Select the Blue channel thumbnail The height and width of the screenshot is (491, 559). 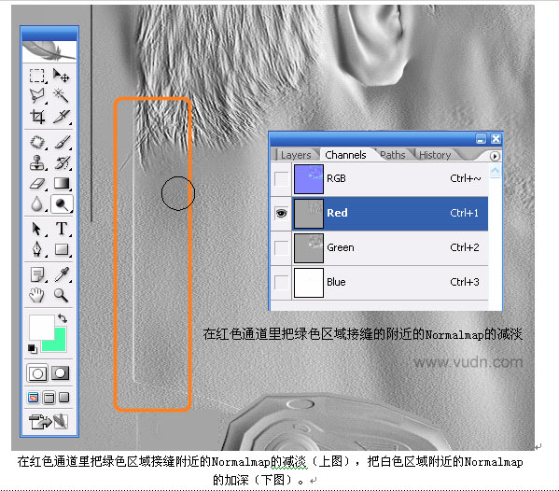point(309,283)
